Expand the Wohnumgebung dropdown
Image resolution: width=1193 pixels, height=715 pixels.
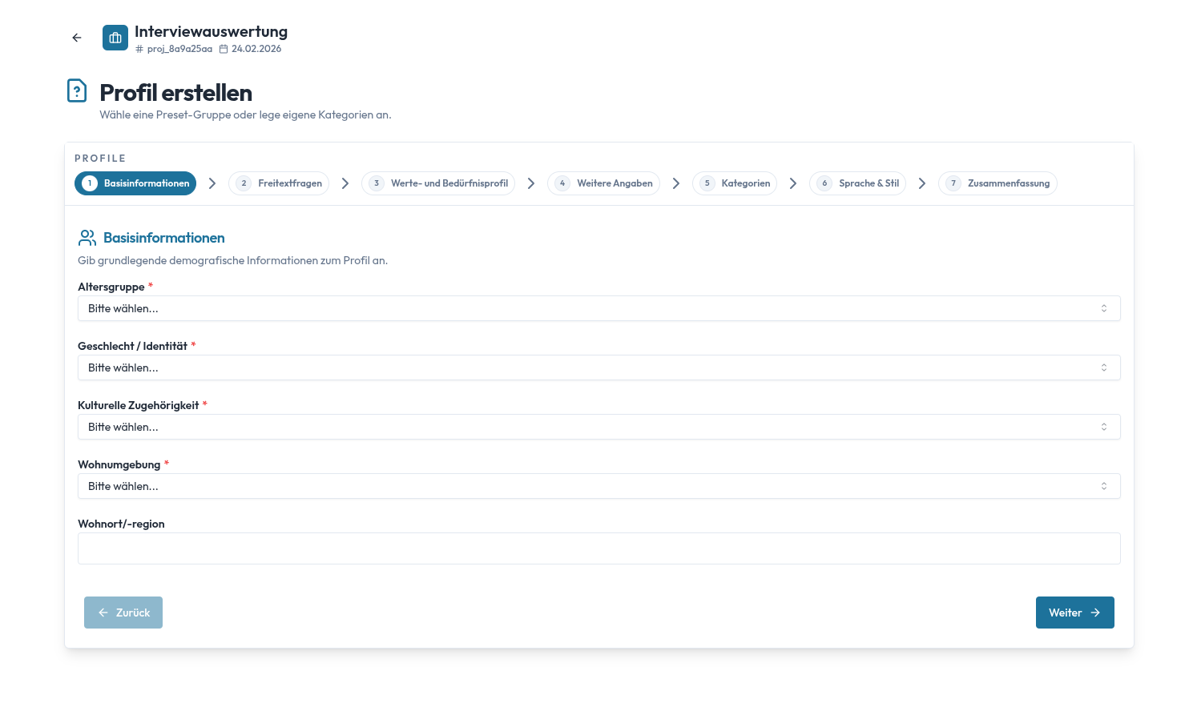pos(599,486)
